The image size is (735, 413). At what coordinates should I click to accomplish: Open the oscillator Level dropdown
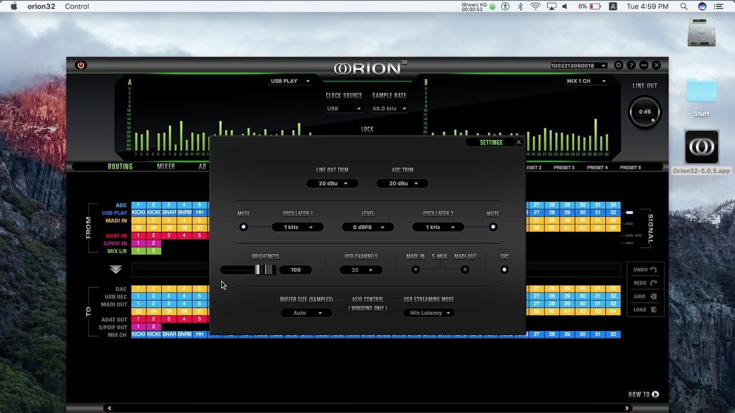click(x=367, y=227)
